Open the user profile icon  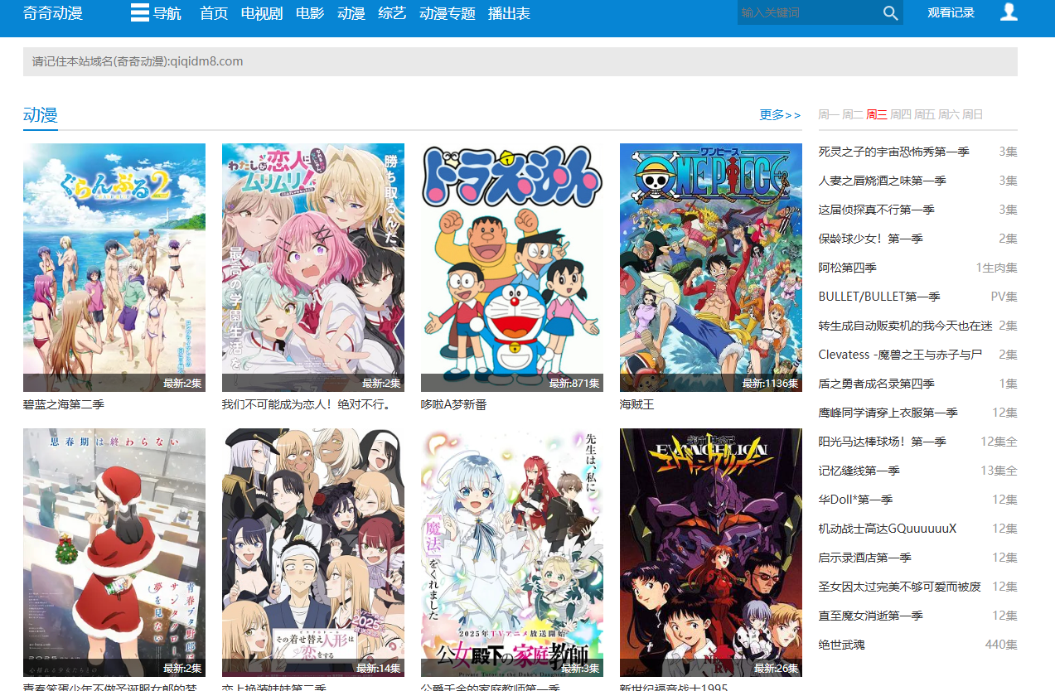point(1009,12)
